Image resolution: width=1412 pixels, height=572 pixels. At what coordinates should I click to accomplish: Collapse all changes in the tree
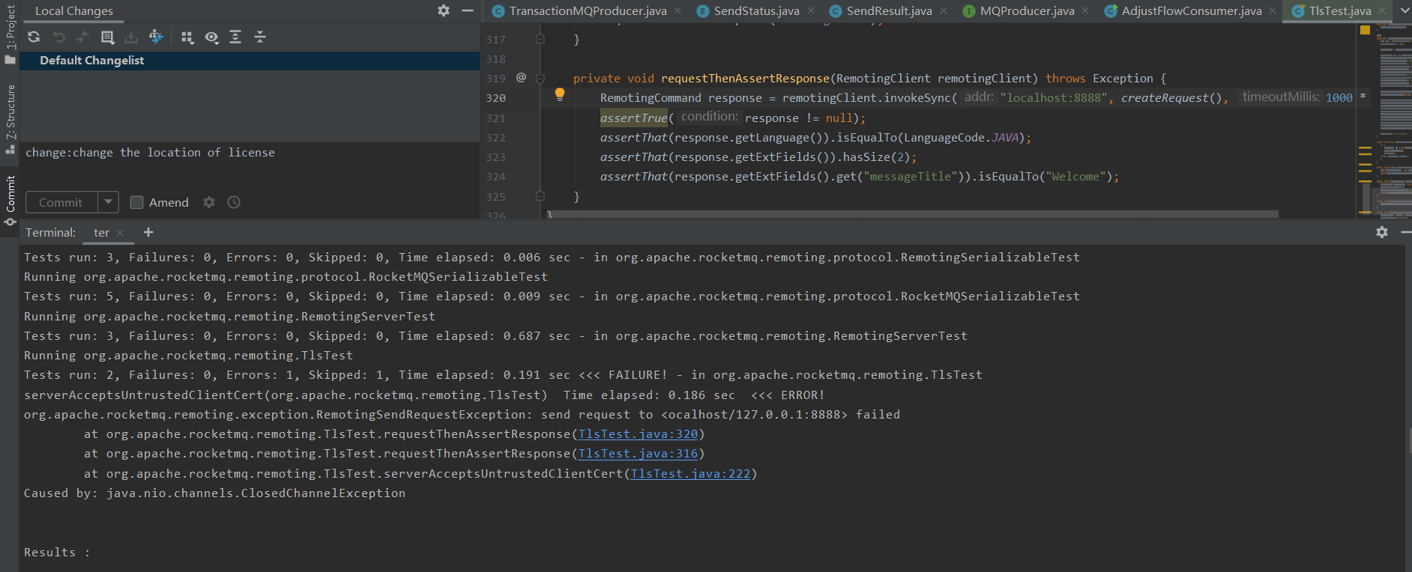tap(260, 37)
